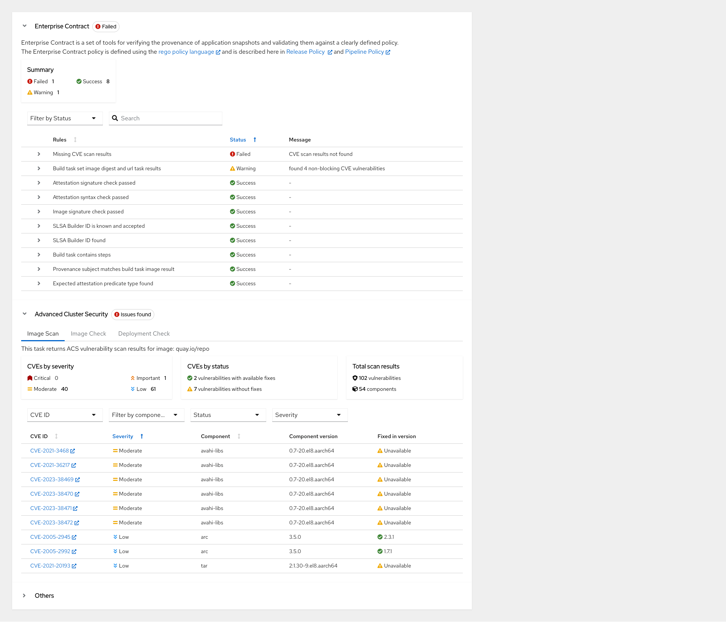Sort by Component column icon
Image resolution: width=726 pixels, height=622 pixels.
click(x=239, y=436)
